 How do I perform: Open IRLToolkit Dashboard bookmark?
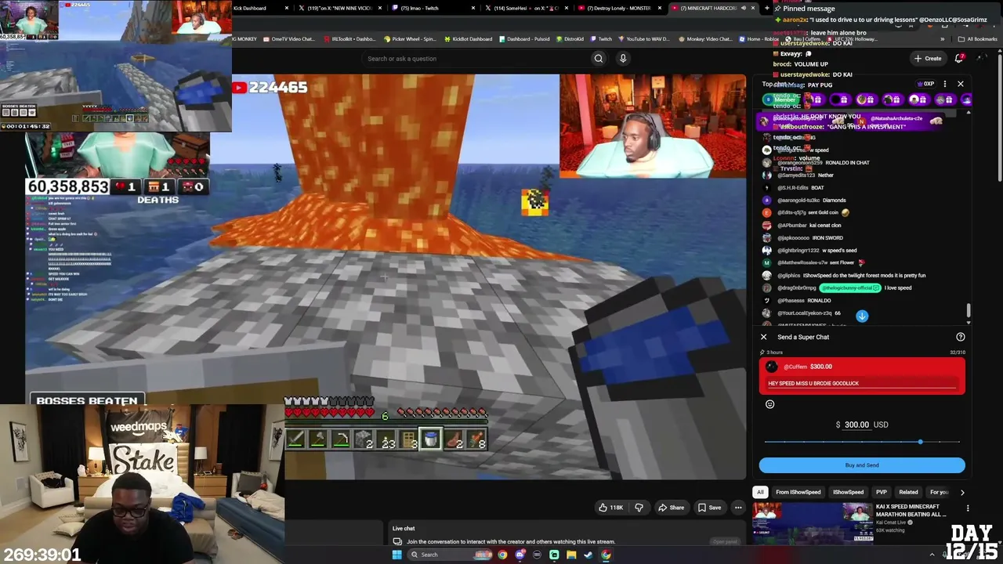(x=349, y=39)
